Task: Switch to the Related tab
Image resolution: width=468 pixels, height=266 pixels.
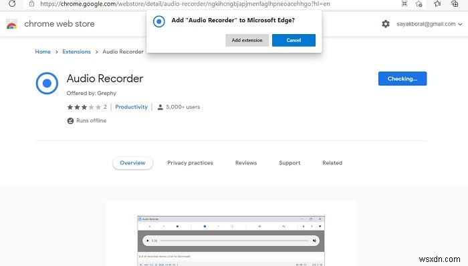Action: pyautogui.click(x=332, y=163)
